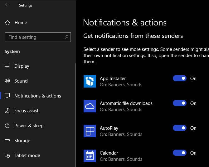Click the AutoPlay tile icon

[90, 131]
